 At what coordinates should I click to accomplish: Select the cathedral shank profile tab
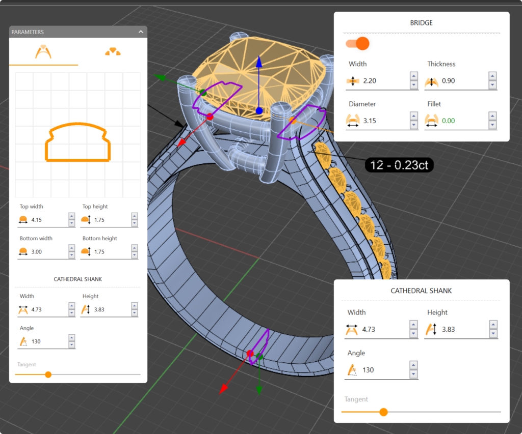pos(43,52)
